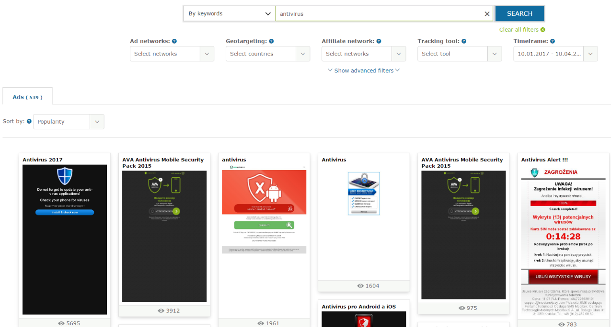Open the Ad networks Select networks dropdown

pos(172,54)
